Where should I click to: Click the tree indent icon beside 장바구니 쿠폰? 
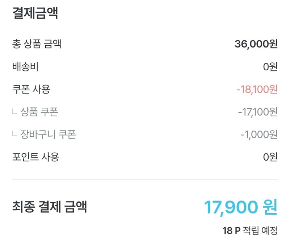(x=14, y=133)
